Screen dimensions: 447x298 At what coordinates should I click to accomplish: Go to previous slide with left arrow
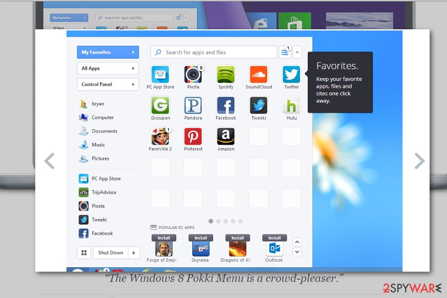49,161
